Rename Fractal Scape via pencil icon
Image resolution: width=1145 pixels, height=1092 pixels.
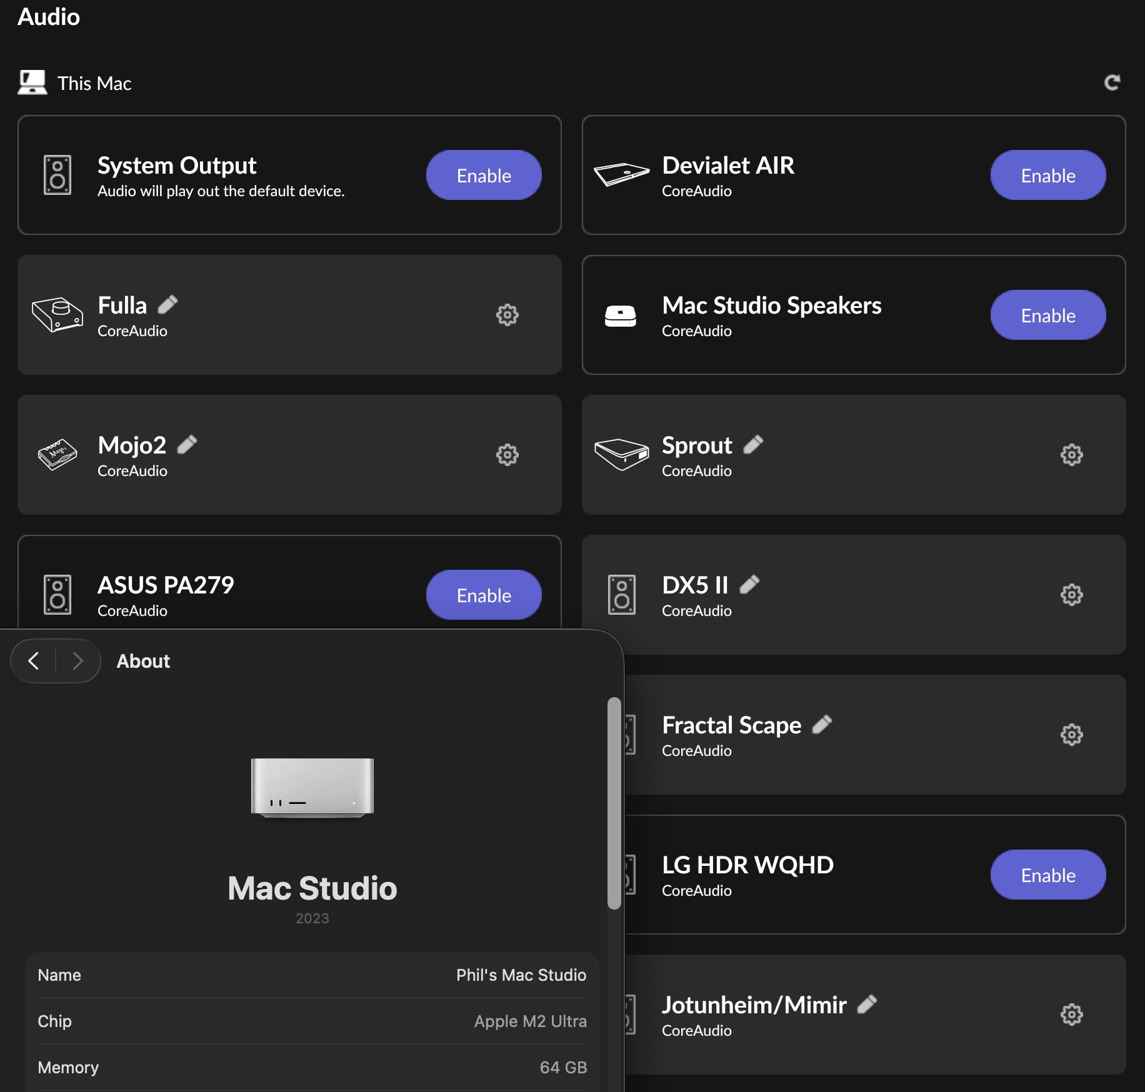[822, 725]
